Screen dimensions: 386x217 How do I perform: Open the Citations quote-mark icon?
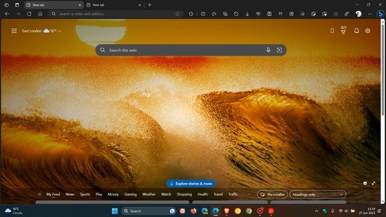click(280, 14)
